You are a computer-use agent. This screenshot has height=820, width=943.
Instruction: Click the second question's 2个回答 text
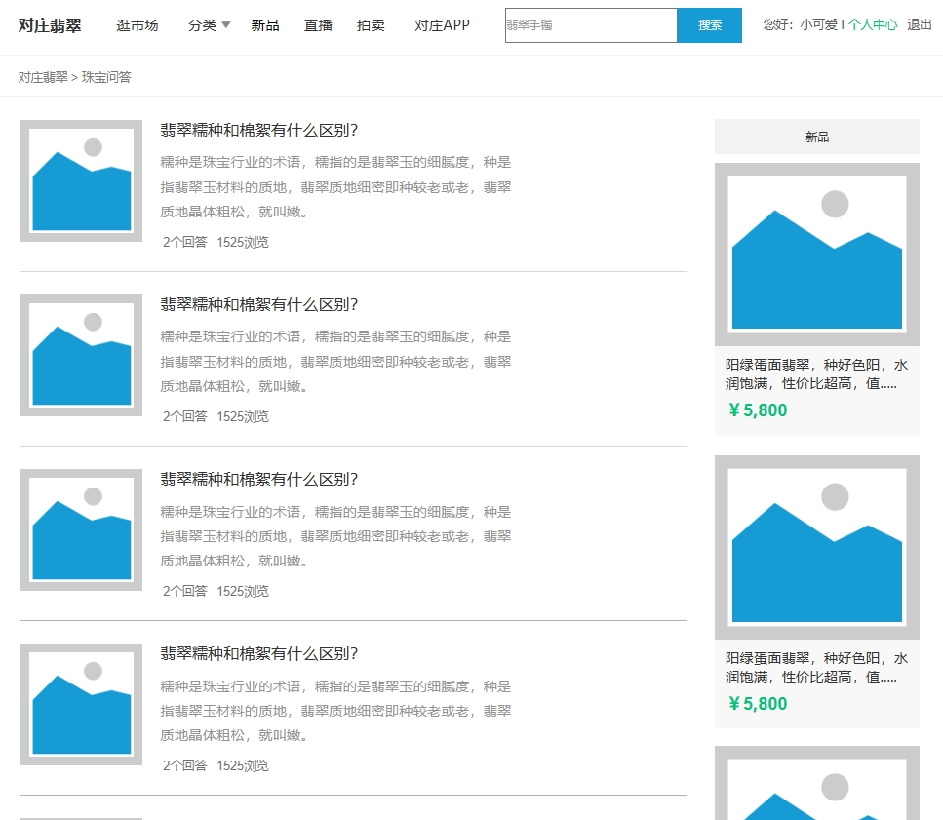pyautogui.click(x=184, y=416)
